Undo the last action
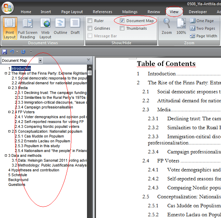This screenshot has height=218, width=221. coord(12,52)
